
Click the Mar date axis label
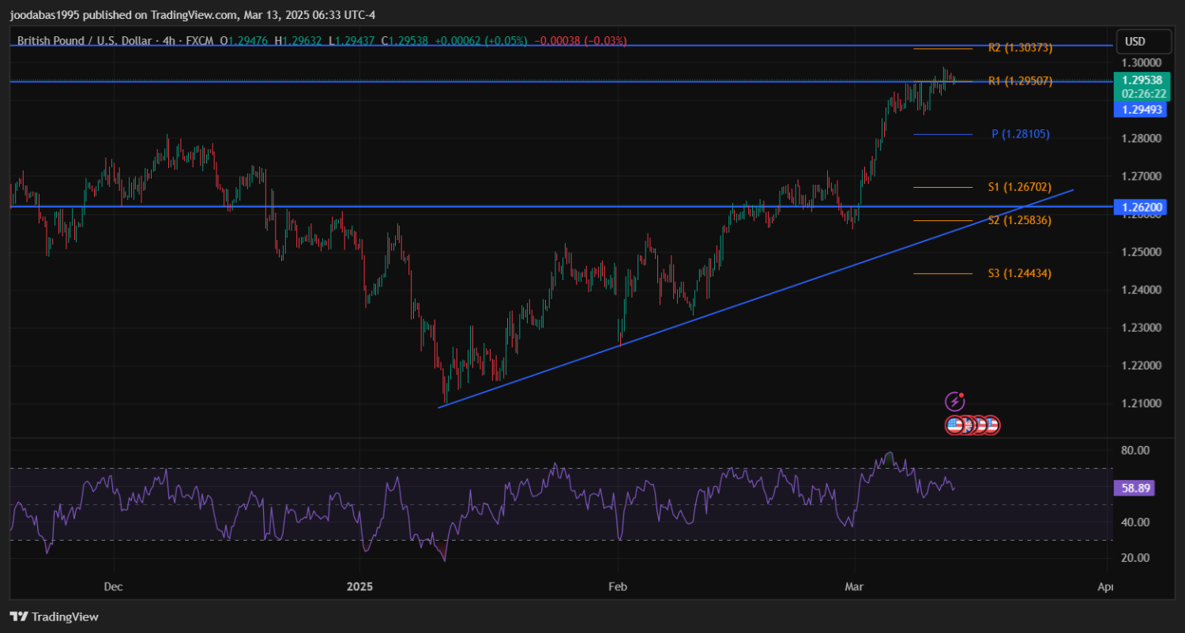point(855,587)
